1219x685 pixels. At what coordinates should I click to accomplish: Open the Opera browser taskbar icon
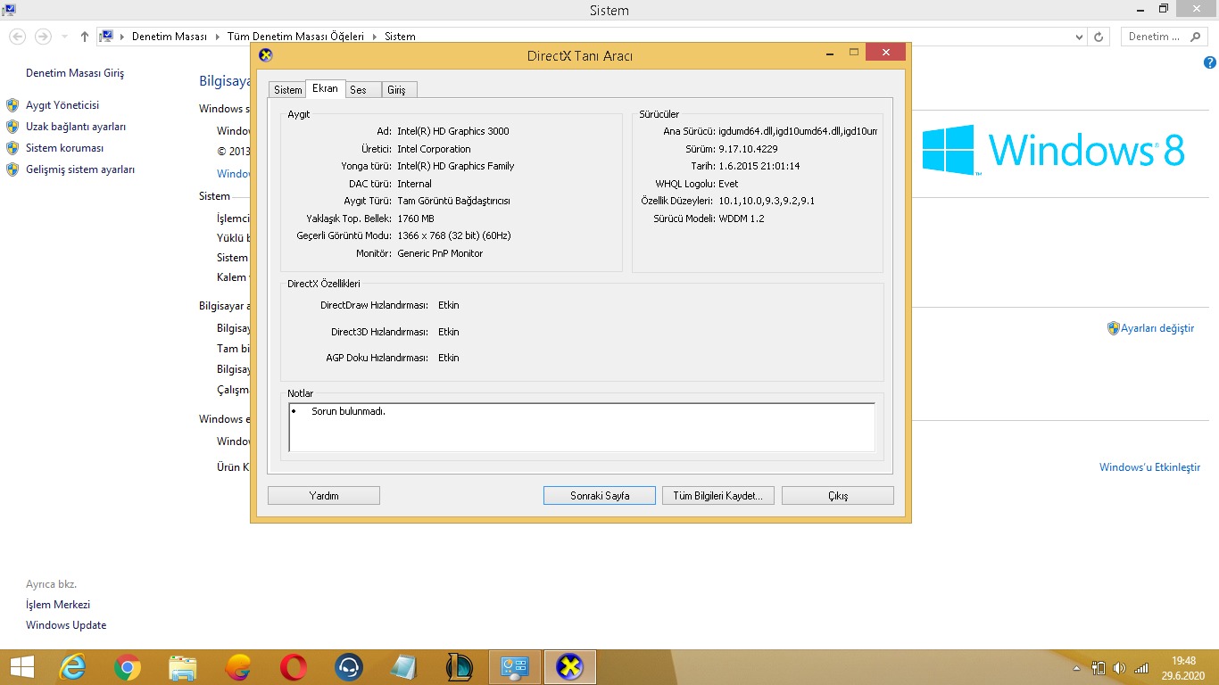click(293, 667)
